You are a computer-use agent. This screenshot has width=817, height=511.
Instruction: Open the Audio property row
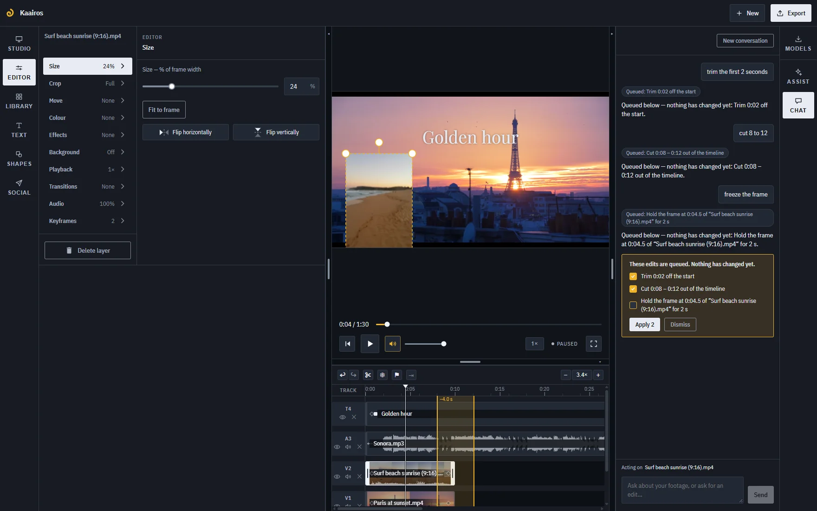(88, 204)
